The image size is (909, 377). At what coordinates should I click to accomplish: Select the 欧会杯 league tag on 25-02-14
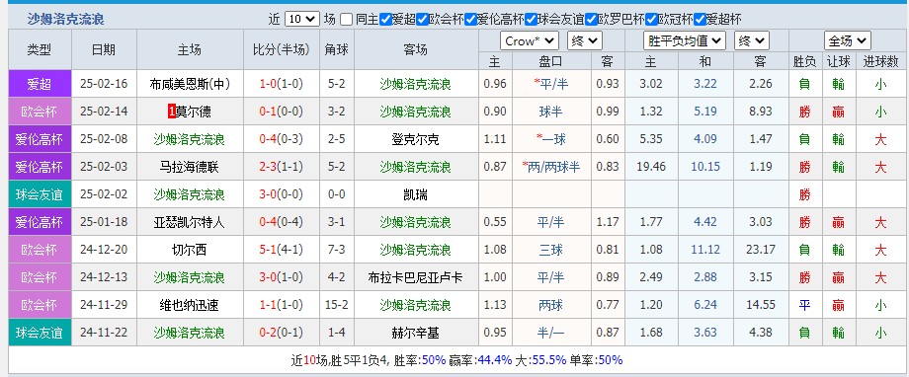coord(40,112)
